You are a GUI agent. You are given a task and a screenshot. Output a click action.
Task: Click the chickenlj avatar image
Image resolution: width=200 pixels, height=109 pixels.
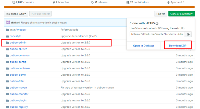pos(8,22)
